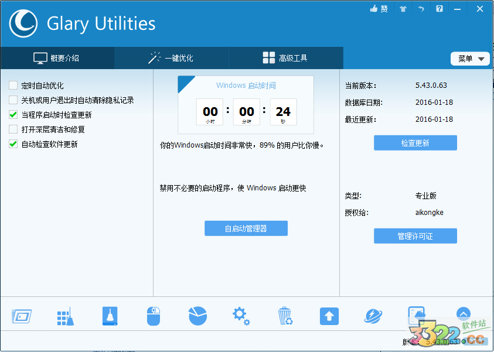The width and height of the screenshot is (494, 352).
Task: Click the seconds value 24
Action: [283, 111]
